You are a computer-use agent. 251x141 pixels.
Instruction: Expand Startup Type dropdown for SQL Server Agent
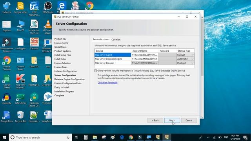click(x=193, y=55)
